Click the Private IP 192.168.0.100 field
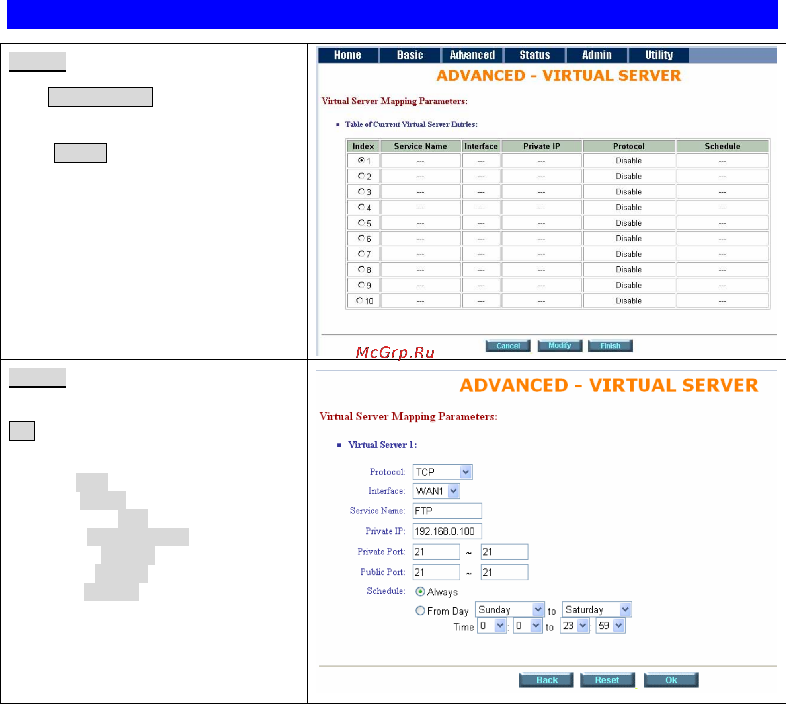The height and width of the screenshot is (704, 786). pyautogui.click(x=447, y=531)
